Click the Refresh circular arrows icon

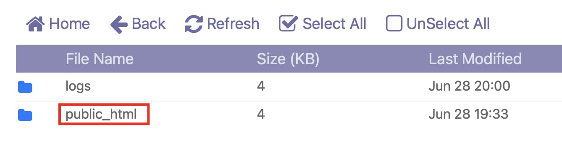point(194,24)
